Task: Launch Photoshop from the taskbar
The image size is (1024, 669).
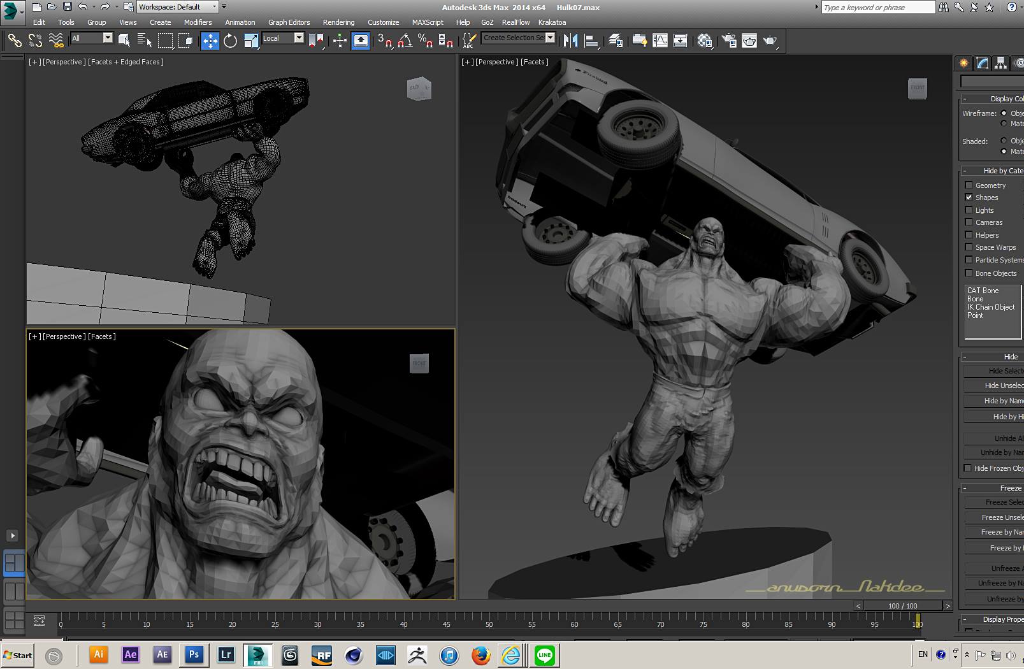Action: point(194,655)
